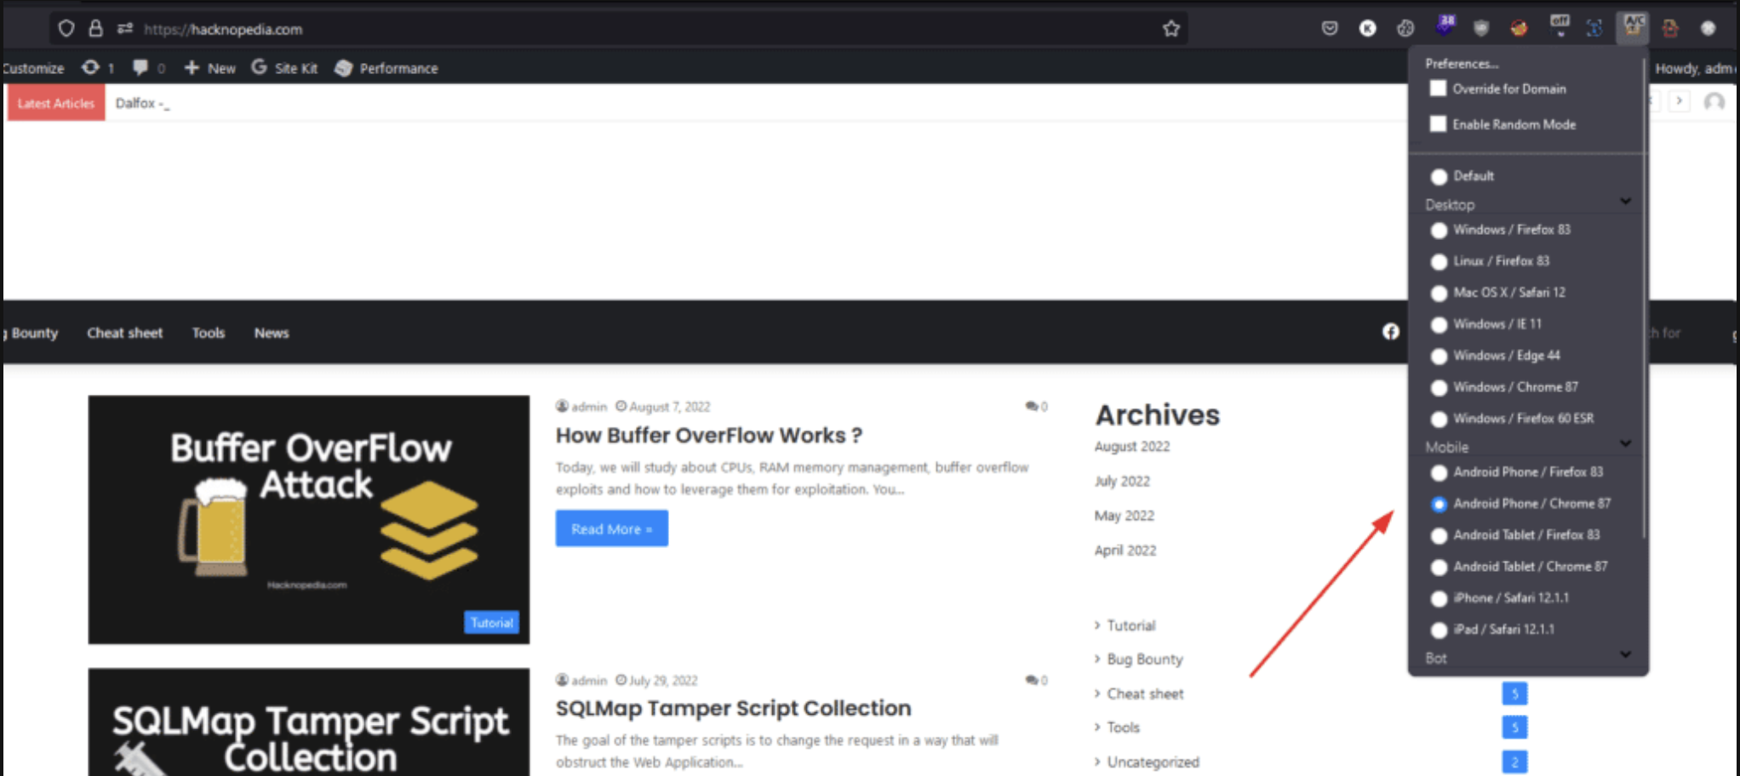Select Windows / Firefox 83 user agent
Image resolution: width=1740 pixels, height=776 pixels.
point(1439,230)
